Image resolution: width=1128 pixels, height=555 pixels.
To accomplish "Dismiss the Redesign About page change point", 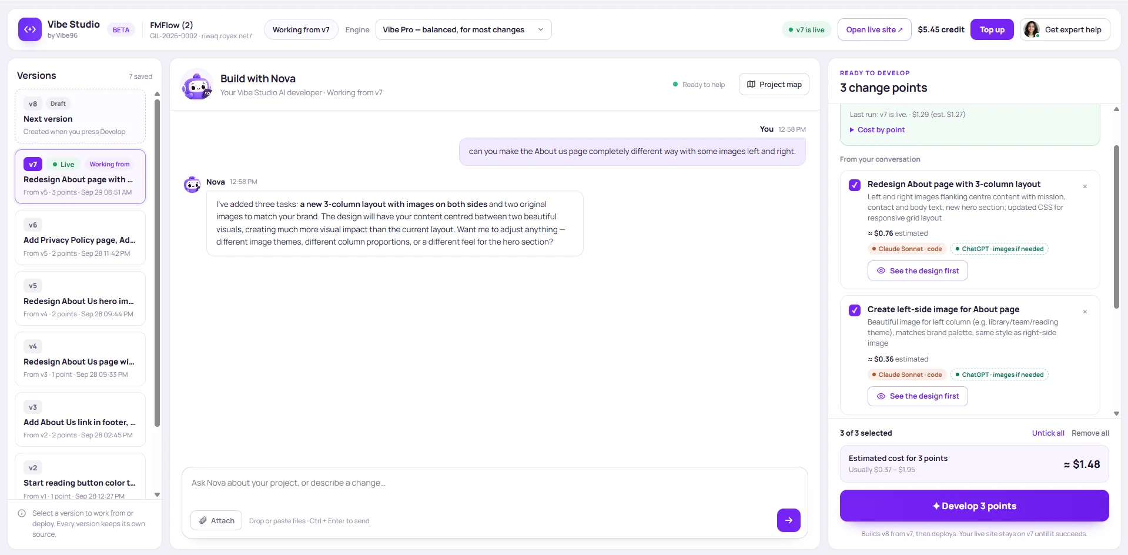I will (x=1085, y=186).
